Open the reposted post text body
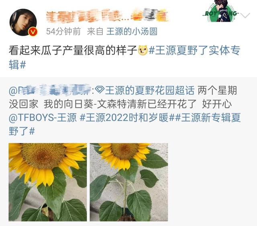 point(124,111)
